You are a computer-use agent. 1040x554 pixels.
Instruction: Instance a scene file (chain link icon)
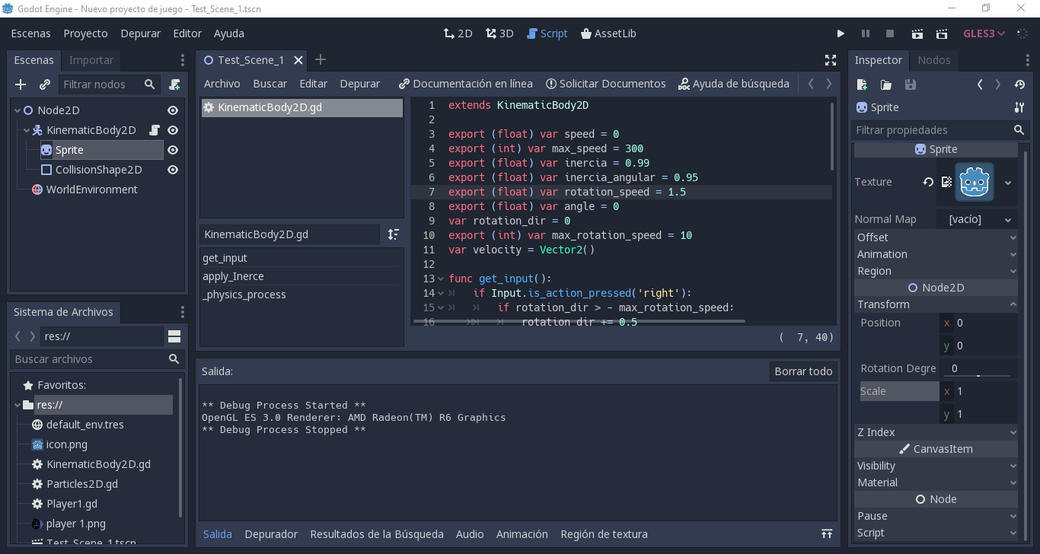pos(45,84)
